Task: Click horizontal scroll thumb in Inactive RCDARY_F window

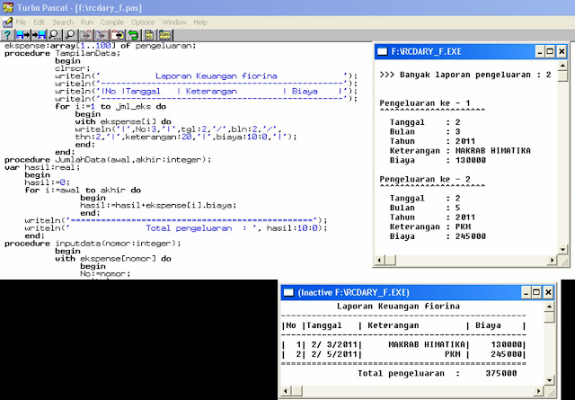Action: [x=297, y=391]
